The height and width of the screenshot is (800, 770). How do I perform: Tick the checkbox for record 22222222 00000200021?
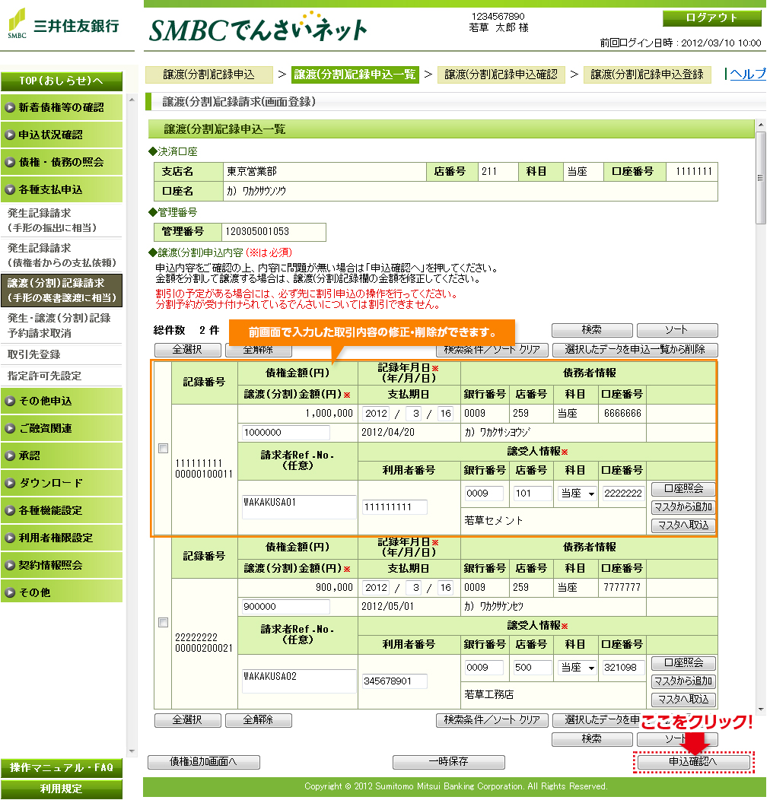click(x=164, y=623)
